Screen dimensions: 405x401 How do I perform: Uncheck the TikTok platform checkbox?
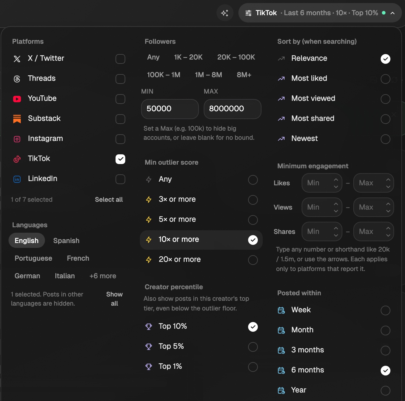(120, 159)
